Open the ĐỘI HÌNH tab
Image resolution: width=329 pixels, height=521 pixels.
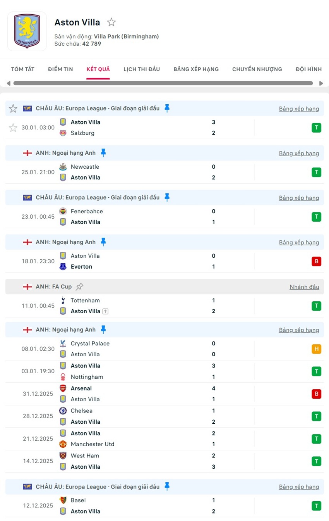click(308, 69)
